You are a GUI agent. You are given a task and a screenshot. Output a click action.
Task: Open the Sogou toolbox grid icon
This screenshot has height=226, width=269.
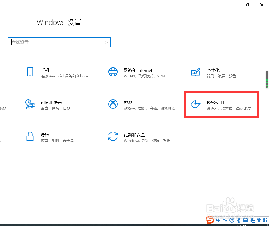(x=265, y=220)
